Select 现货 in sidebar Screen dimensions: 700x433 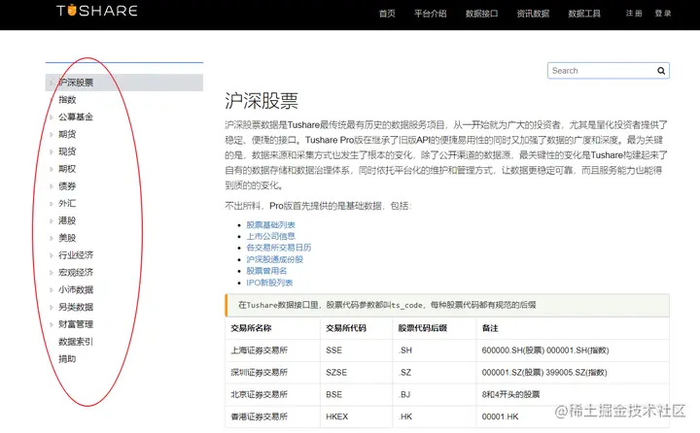click(x=67, y=151)
